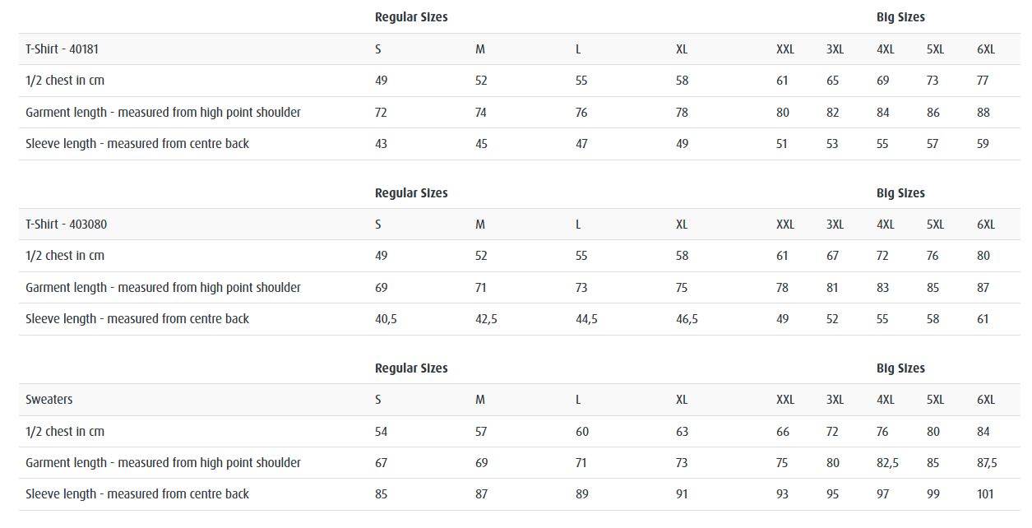Select the 3XL header in T-Shirt 403080 table
This screenshot has height=528, width=1032.
click(x=835, y=225)
